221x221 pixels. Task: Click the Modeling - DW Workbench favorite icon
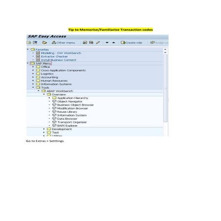(x=38, y=53)
